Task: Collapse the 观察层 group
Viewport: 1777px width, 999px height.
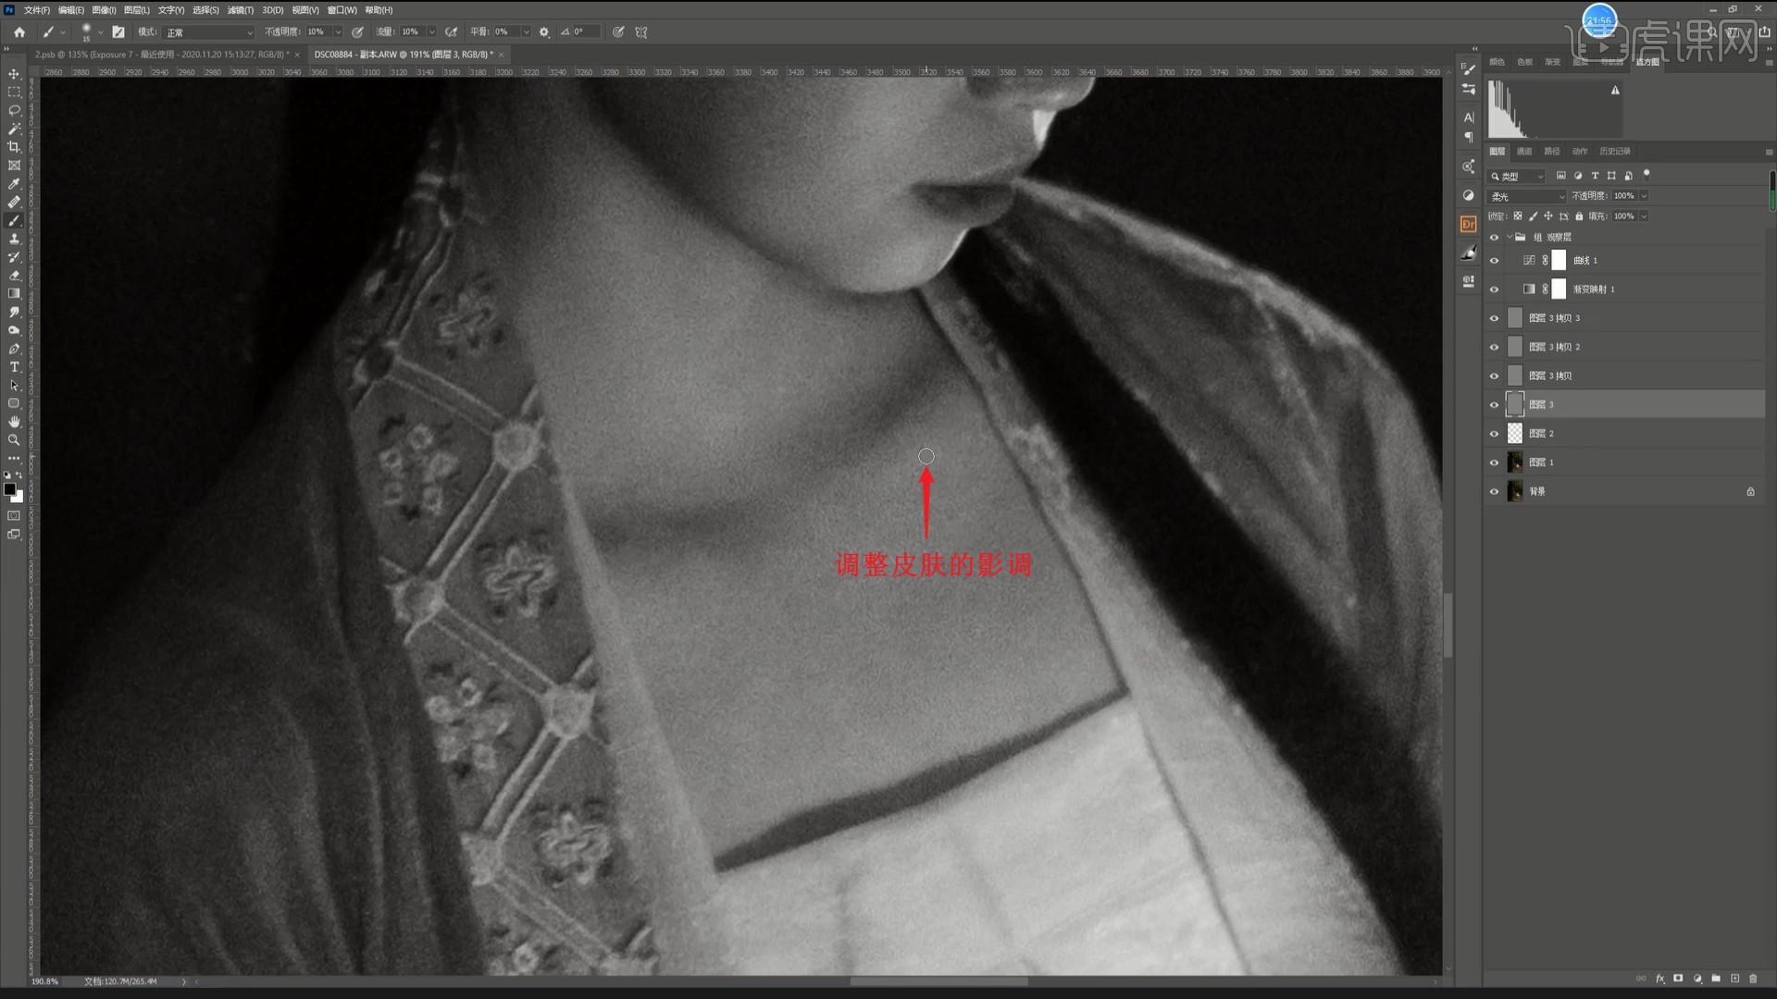Action: (x=1509, y=237)
